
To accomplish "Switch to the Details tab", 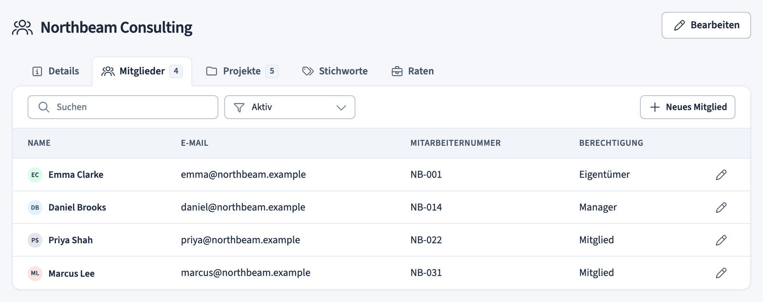I will (56, 71).
